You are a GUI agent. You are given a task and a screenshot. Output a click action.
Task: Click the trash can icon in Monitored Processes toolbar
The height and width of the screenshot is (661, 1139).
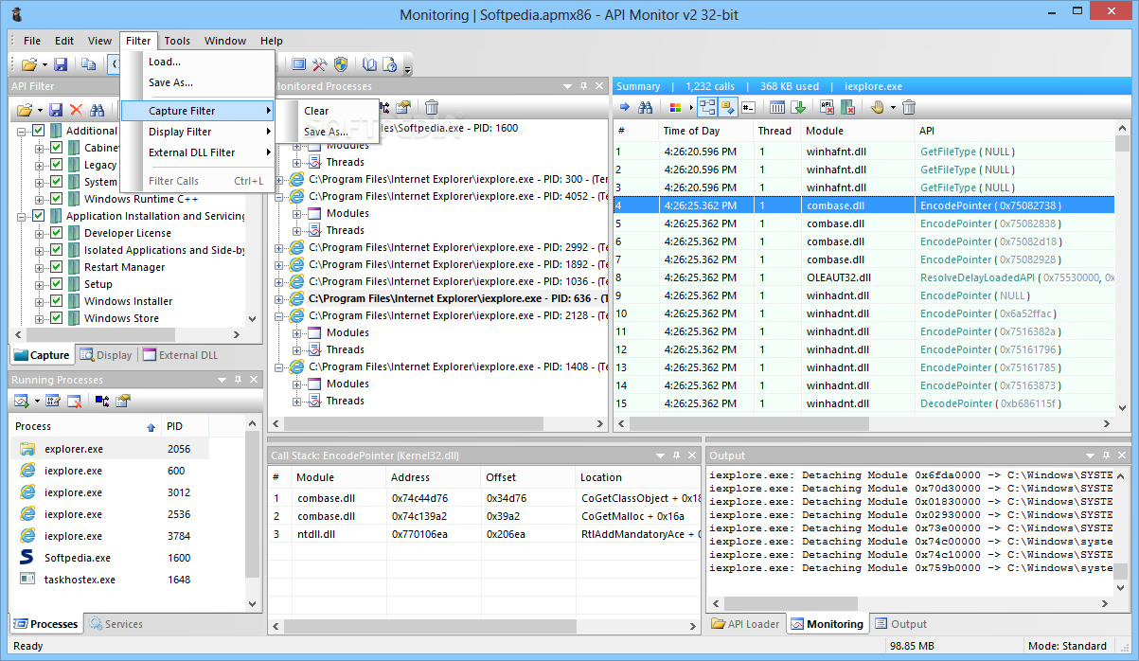[x=432, y=107]
